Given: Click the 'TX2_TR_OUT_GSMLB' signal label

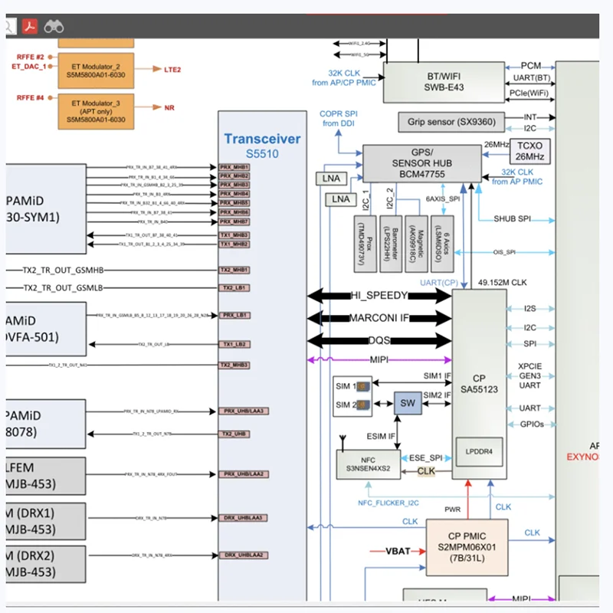Looking at the screenshot, I should (x=63, y=288).
